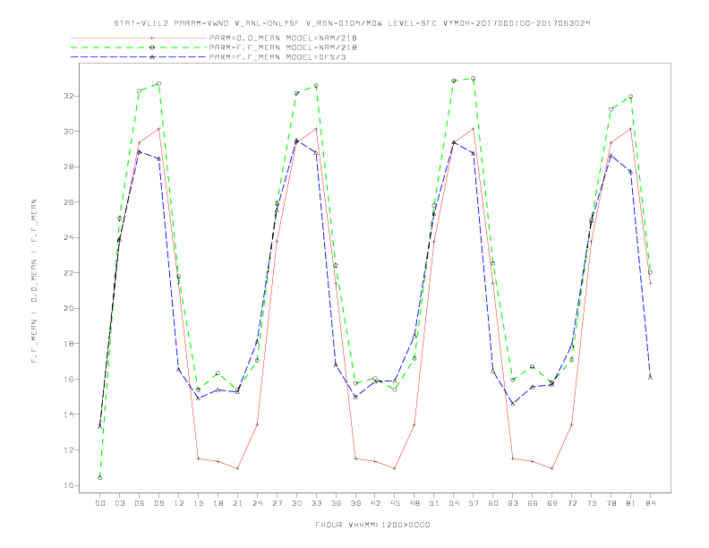709x548 pixels.
Task: Click the chart title beginning STAT=VL1L2 PARAM=VWND
Action: click(352, 23)
